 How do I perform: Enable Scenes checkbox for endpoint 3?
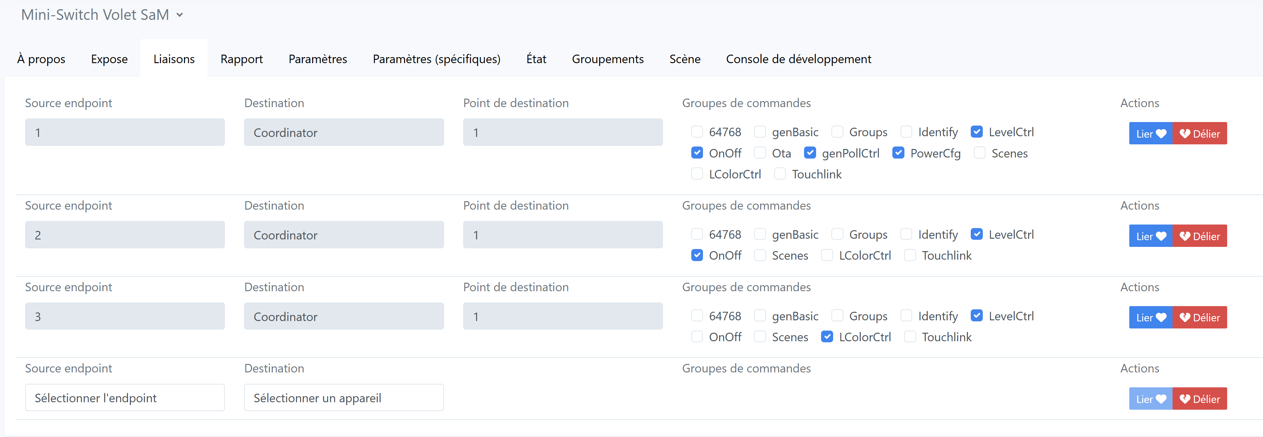760,337
